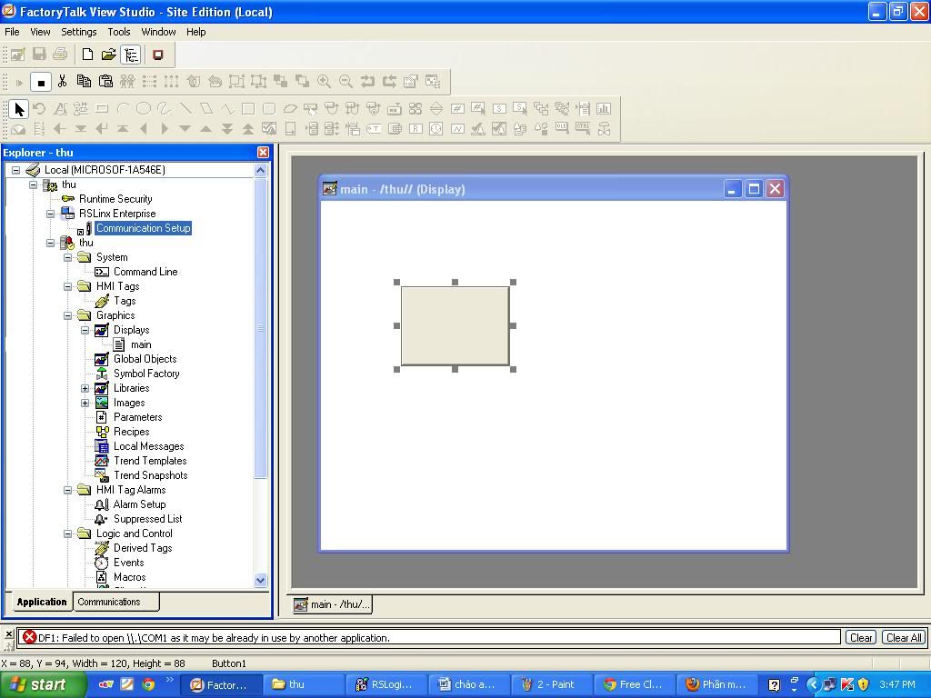
Task: Click the error icon in diagnostics list
Action: point(29,637)
